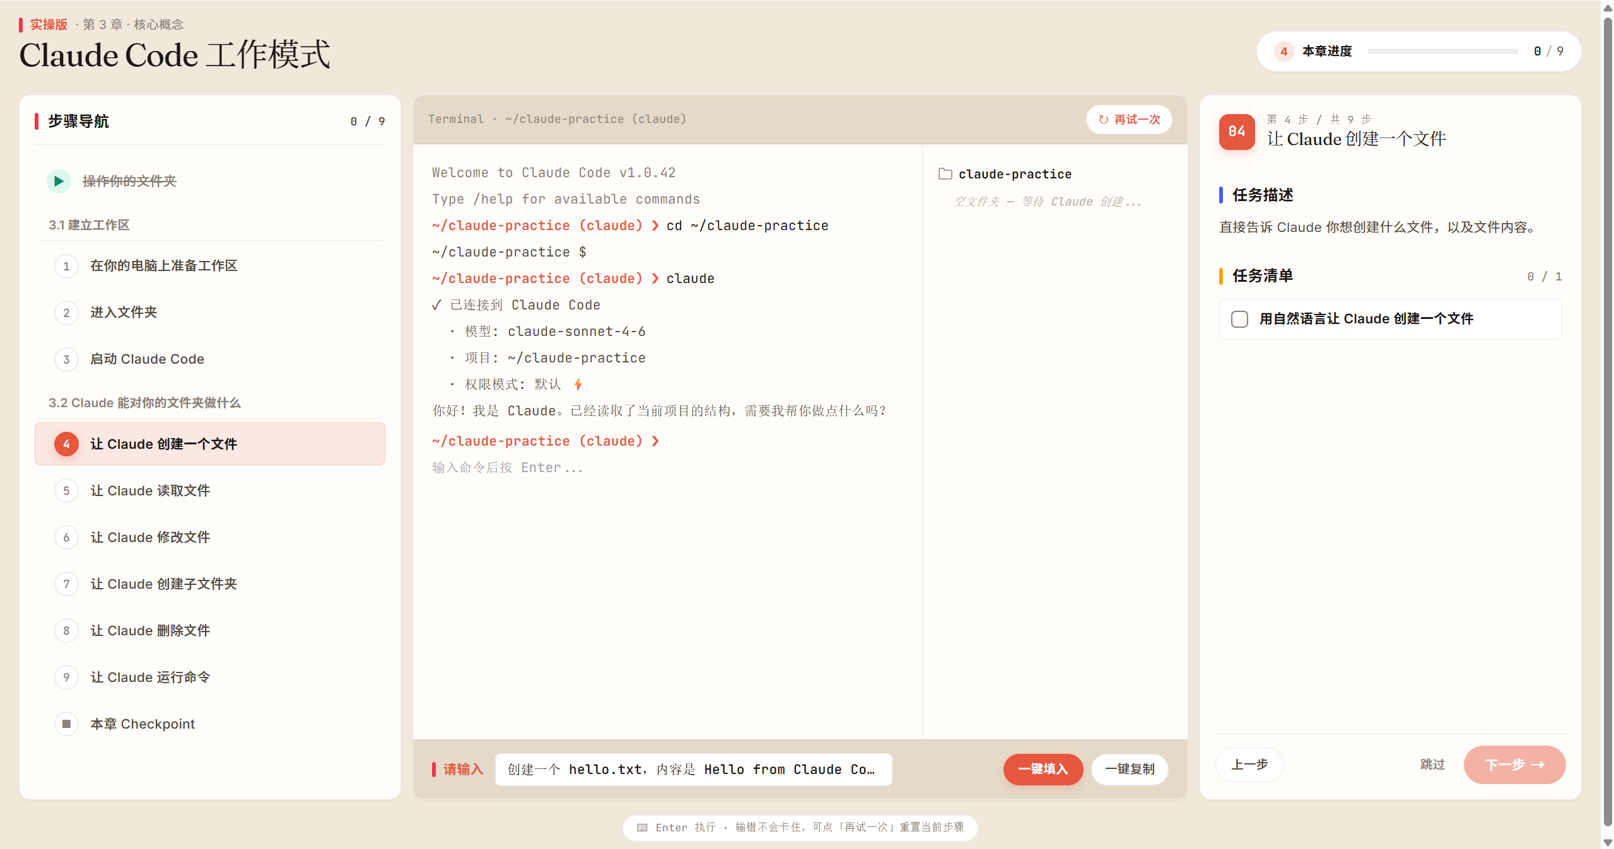Click the command input field
1614x849 pixels.
pos(693,769)
